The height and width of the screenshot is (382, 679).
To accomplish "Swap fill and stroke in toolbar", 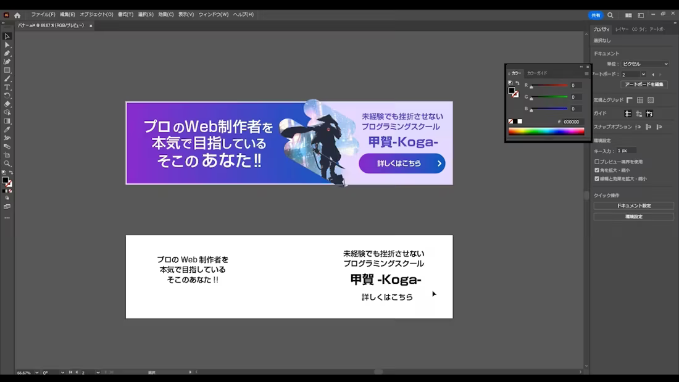I will tap(11, 172).
